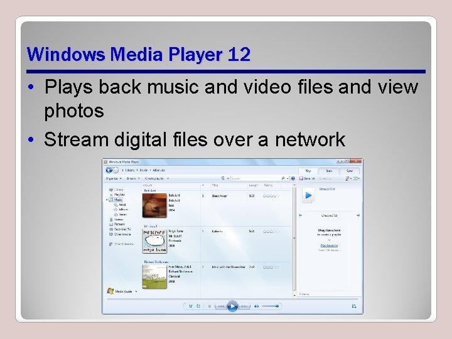Viewport: 452px width, 339px height.
Task: Click the previous list left arrow
Action: [300, 215]
